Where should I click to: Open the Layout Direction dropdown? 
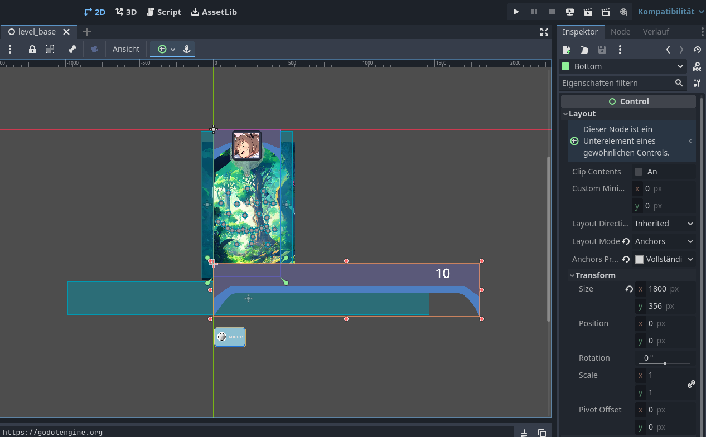pyautogui.click(x=664, y=224)
